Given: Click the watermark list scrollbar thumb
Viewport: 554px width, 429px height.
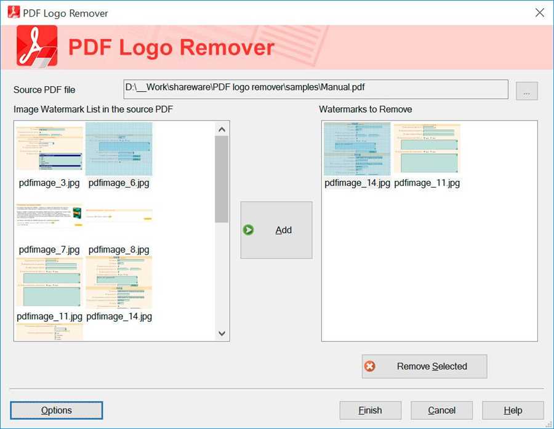Looking at the screenshot, I should click(222, 179).
